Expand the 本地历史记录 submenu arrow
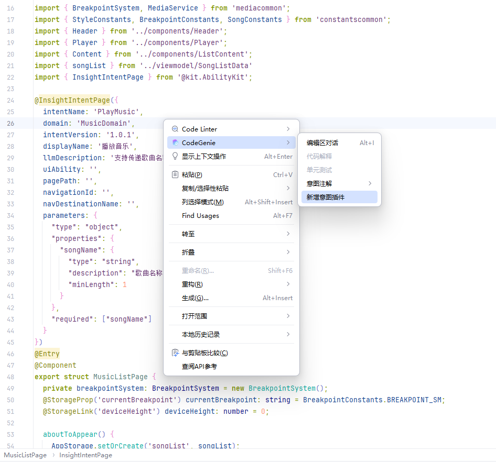This screenshot has height=462, width=496. (x=288, y=334)
